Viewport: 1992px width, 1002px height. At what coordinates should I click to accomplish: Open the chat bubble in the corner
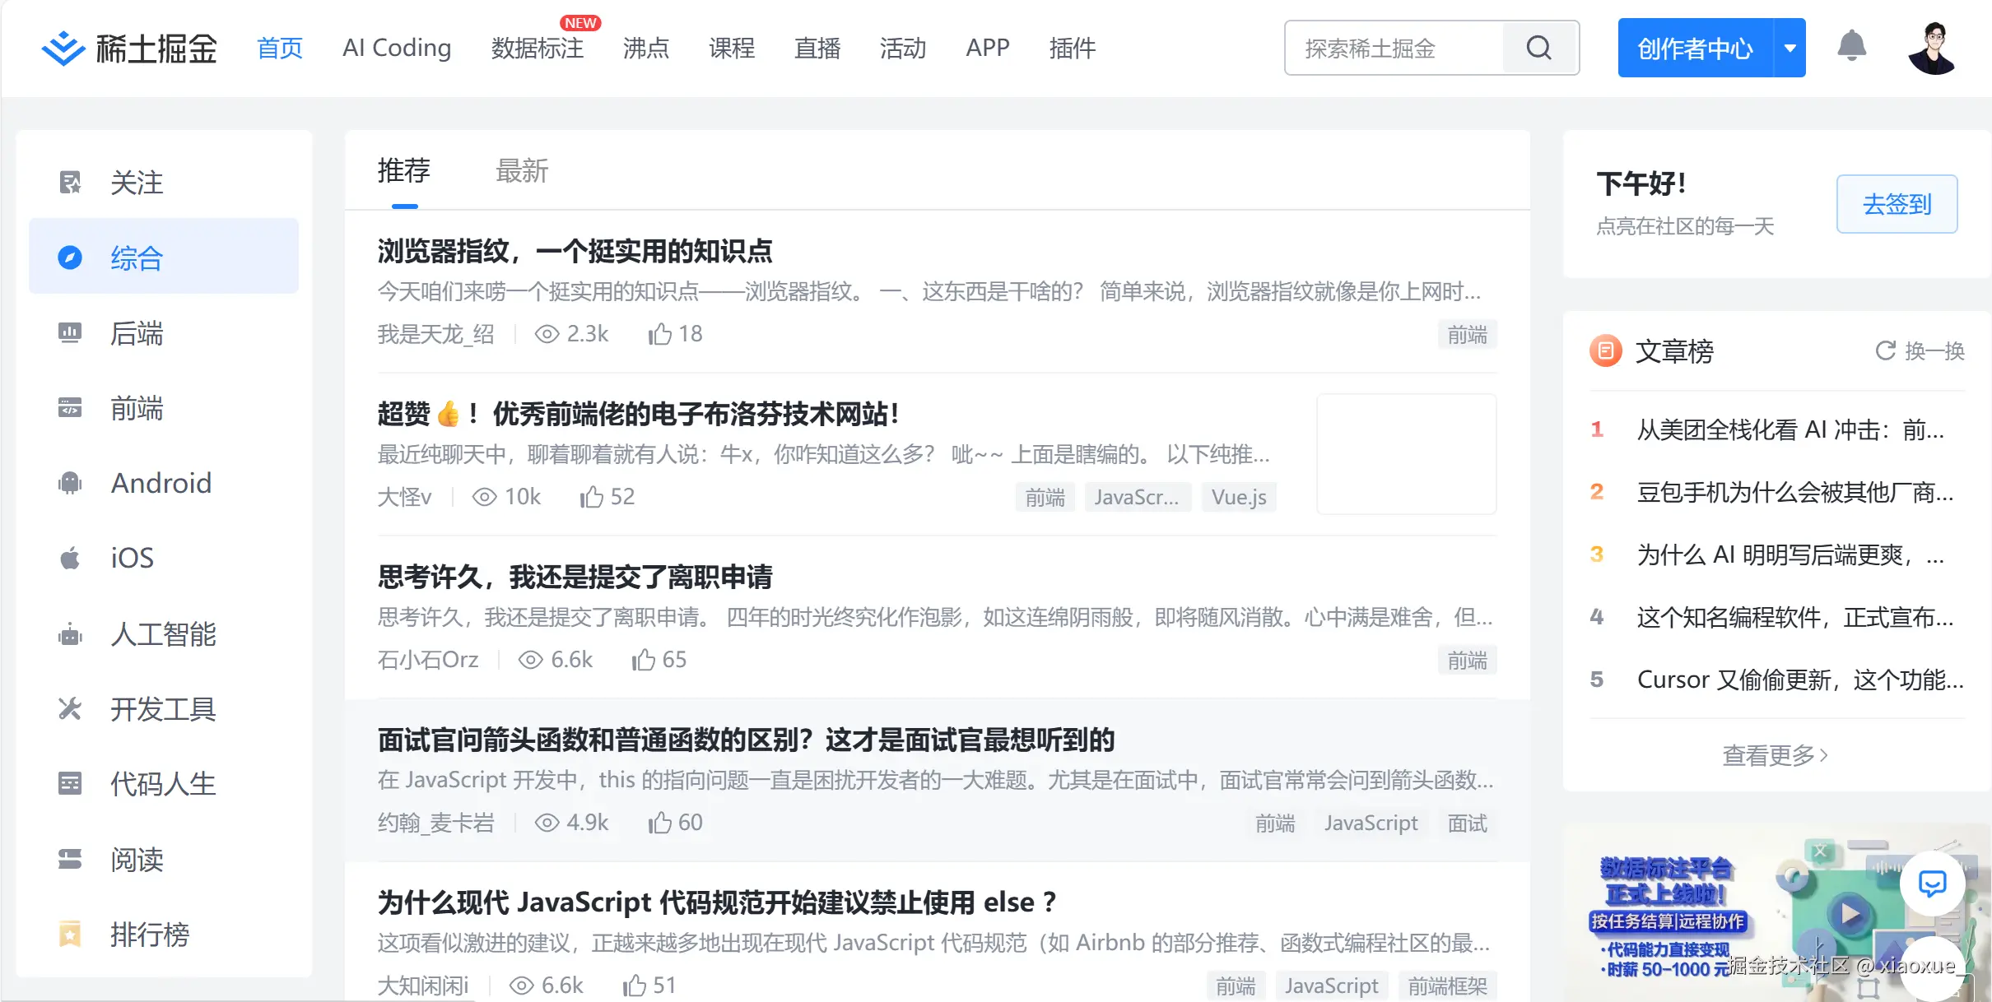tap(1931, 883)
